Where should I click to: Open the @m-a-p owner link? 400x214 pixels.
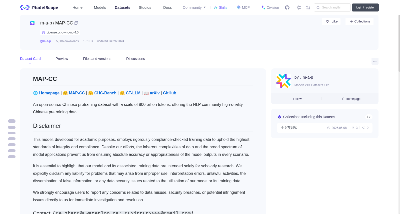point(45,41)
